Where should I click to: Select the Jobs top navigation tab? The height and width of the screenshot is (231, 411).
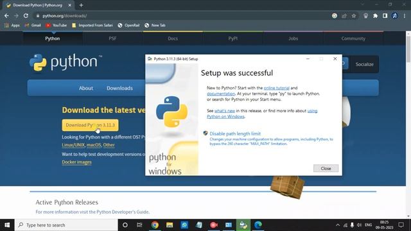[x=293, y=38]
